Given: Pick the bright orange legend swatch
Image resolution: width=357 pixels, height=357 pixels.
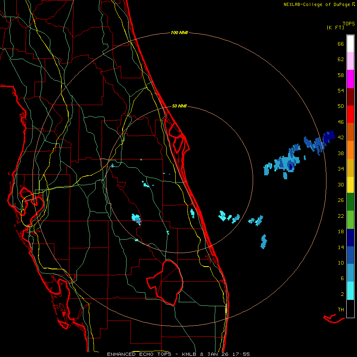Looking at the screenshot, I should pyautogui.click(x=350, y=150).
